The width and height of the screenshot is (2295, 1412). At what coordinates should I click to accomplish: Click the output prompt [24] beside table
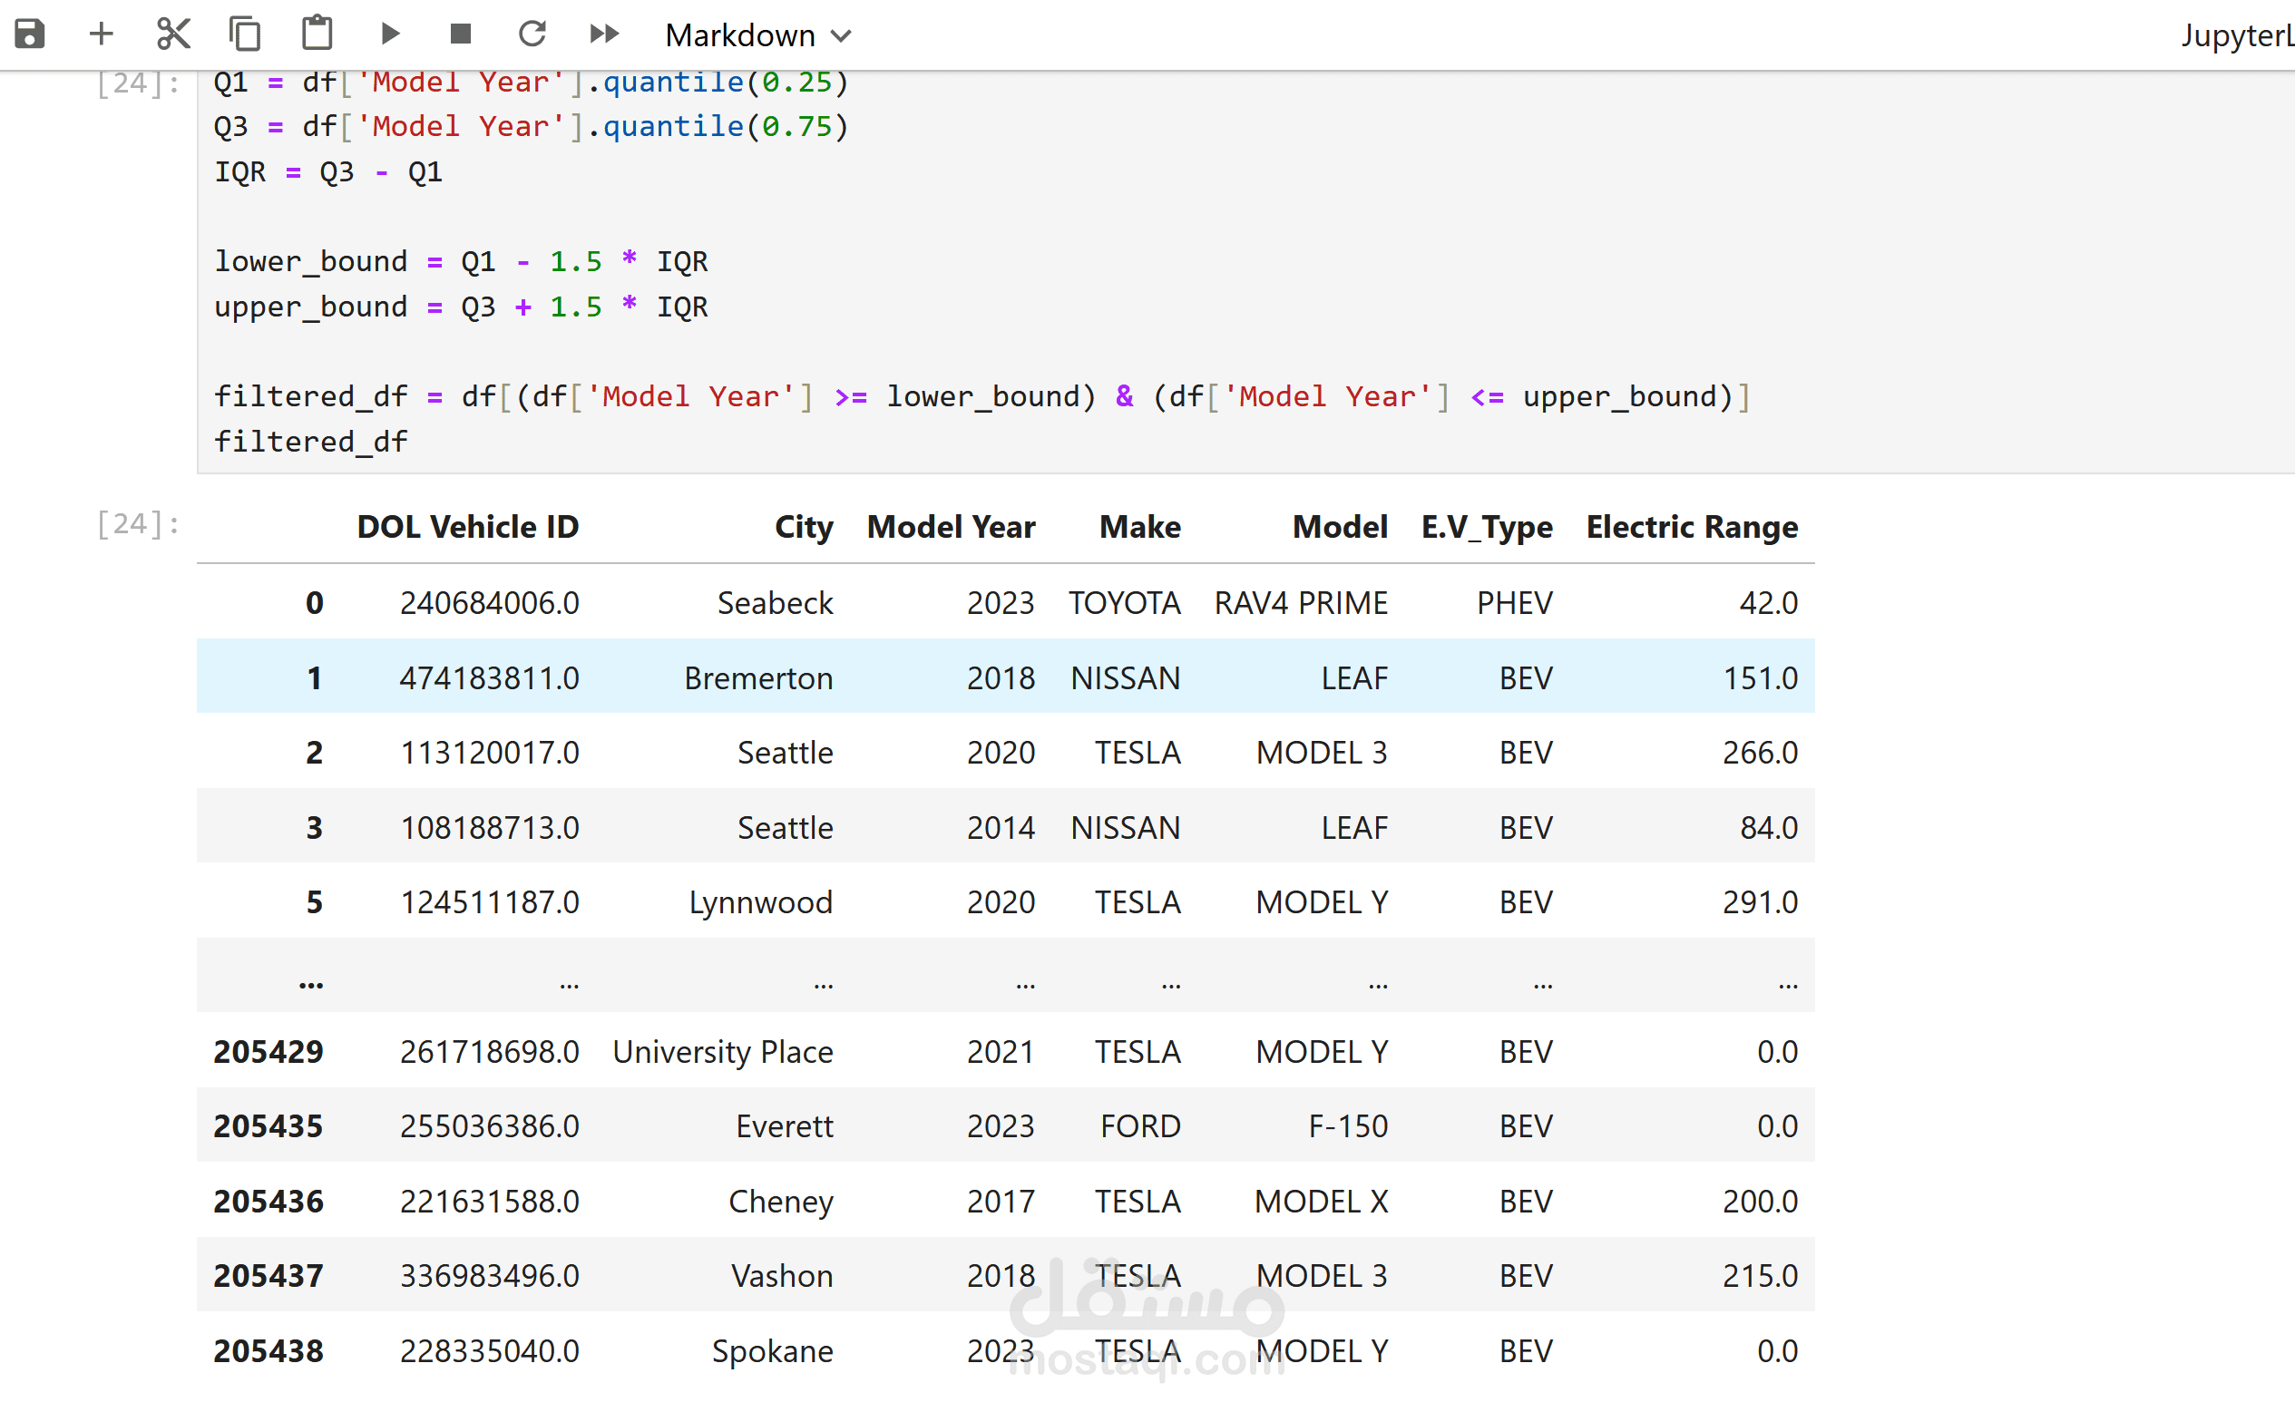[137, 524]
